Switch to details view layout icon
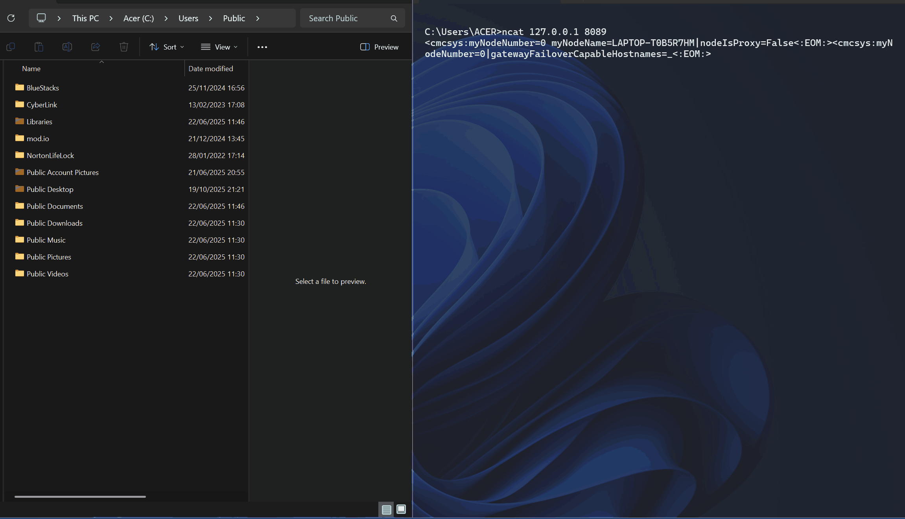 (386, 510)
